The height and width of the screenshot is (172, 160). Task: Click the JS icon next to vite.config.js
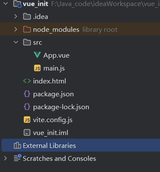pos(27,120)
